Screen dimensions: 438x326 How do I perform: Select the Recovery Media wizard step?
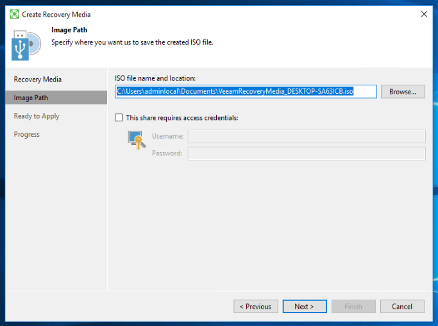38,80
